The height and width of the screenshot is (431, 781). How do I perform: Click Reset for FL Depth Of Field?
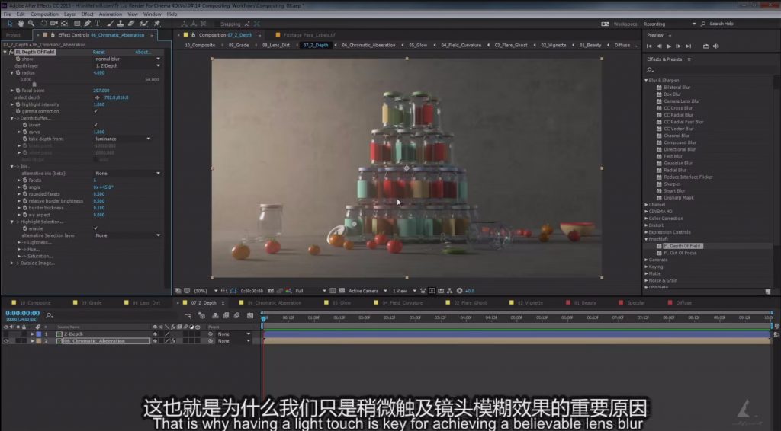click(x=98, y=52)
